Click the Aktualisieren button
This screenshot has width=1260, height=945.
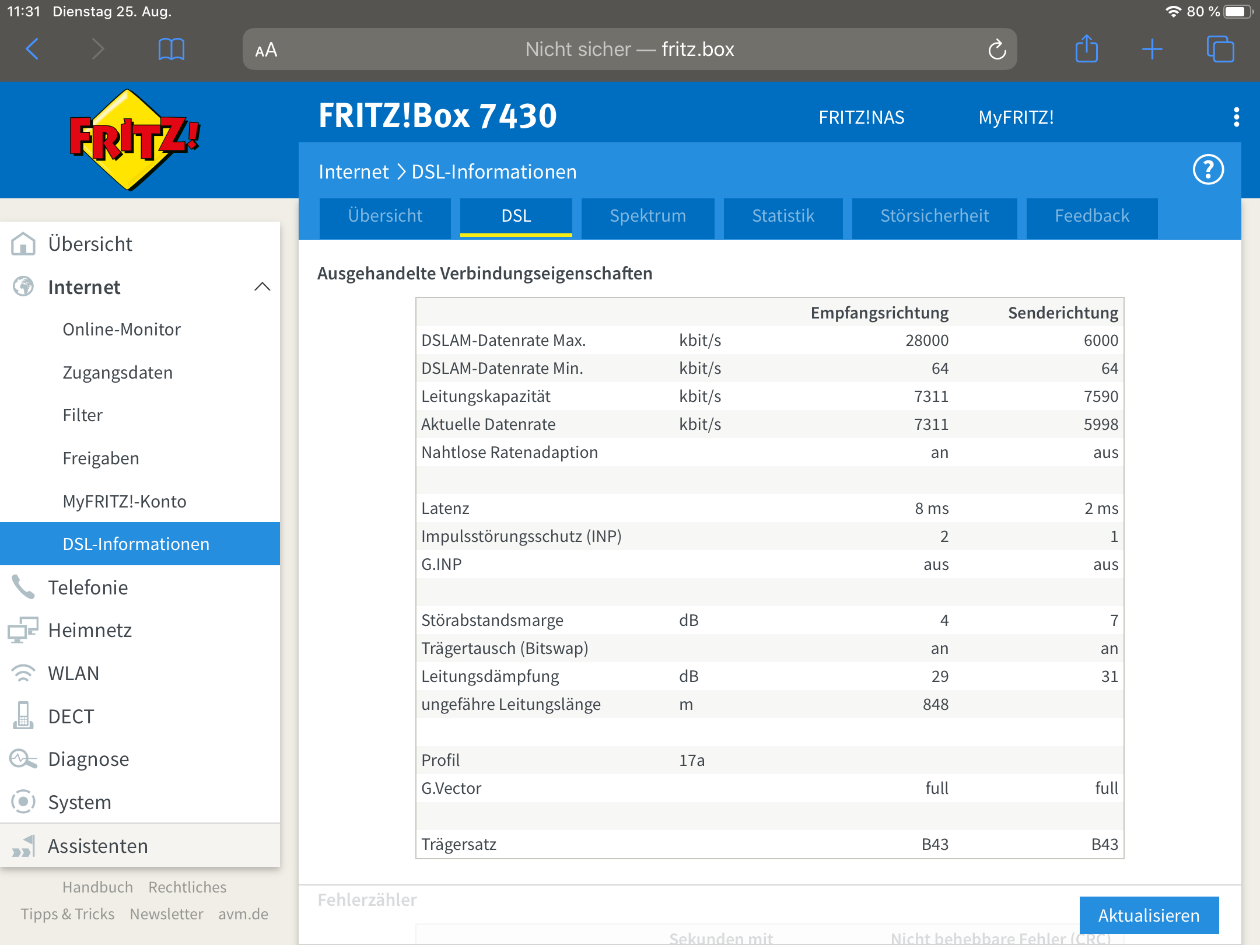click(1148, 915)
